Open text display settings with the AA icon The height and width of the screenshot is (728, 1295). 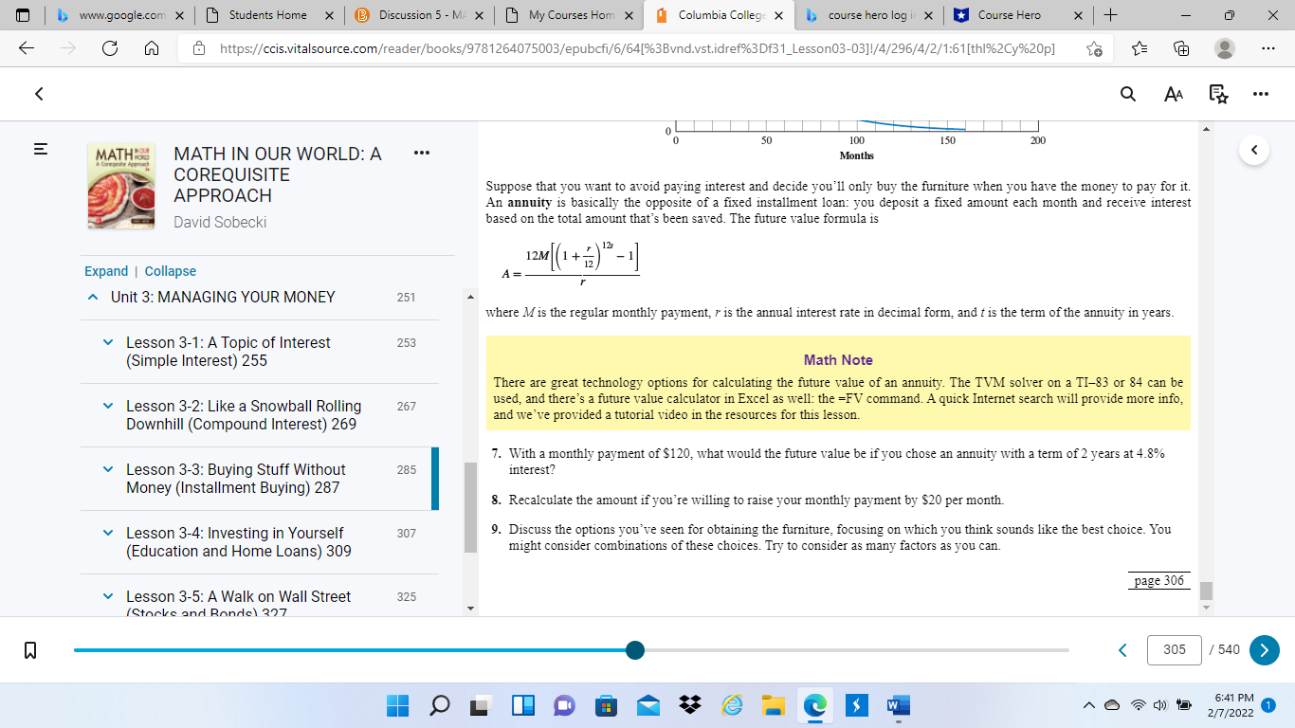[x=1174, y=94]
